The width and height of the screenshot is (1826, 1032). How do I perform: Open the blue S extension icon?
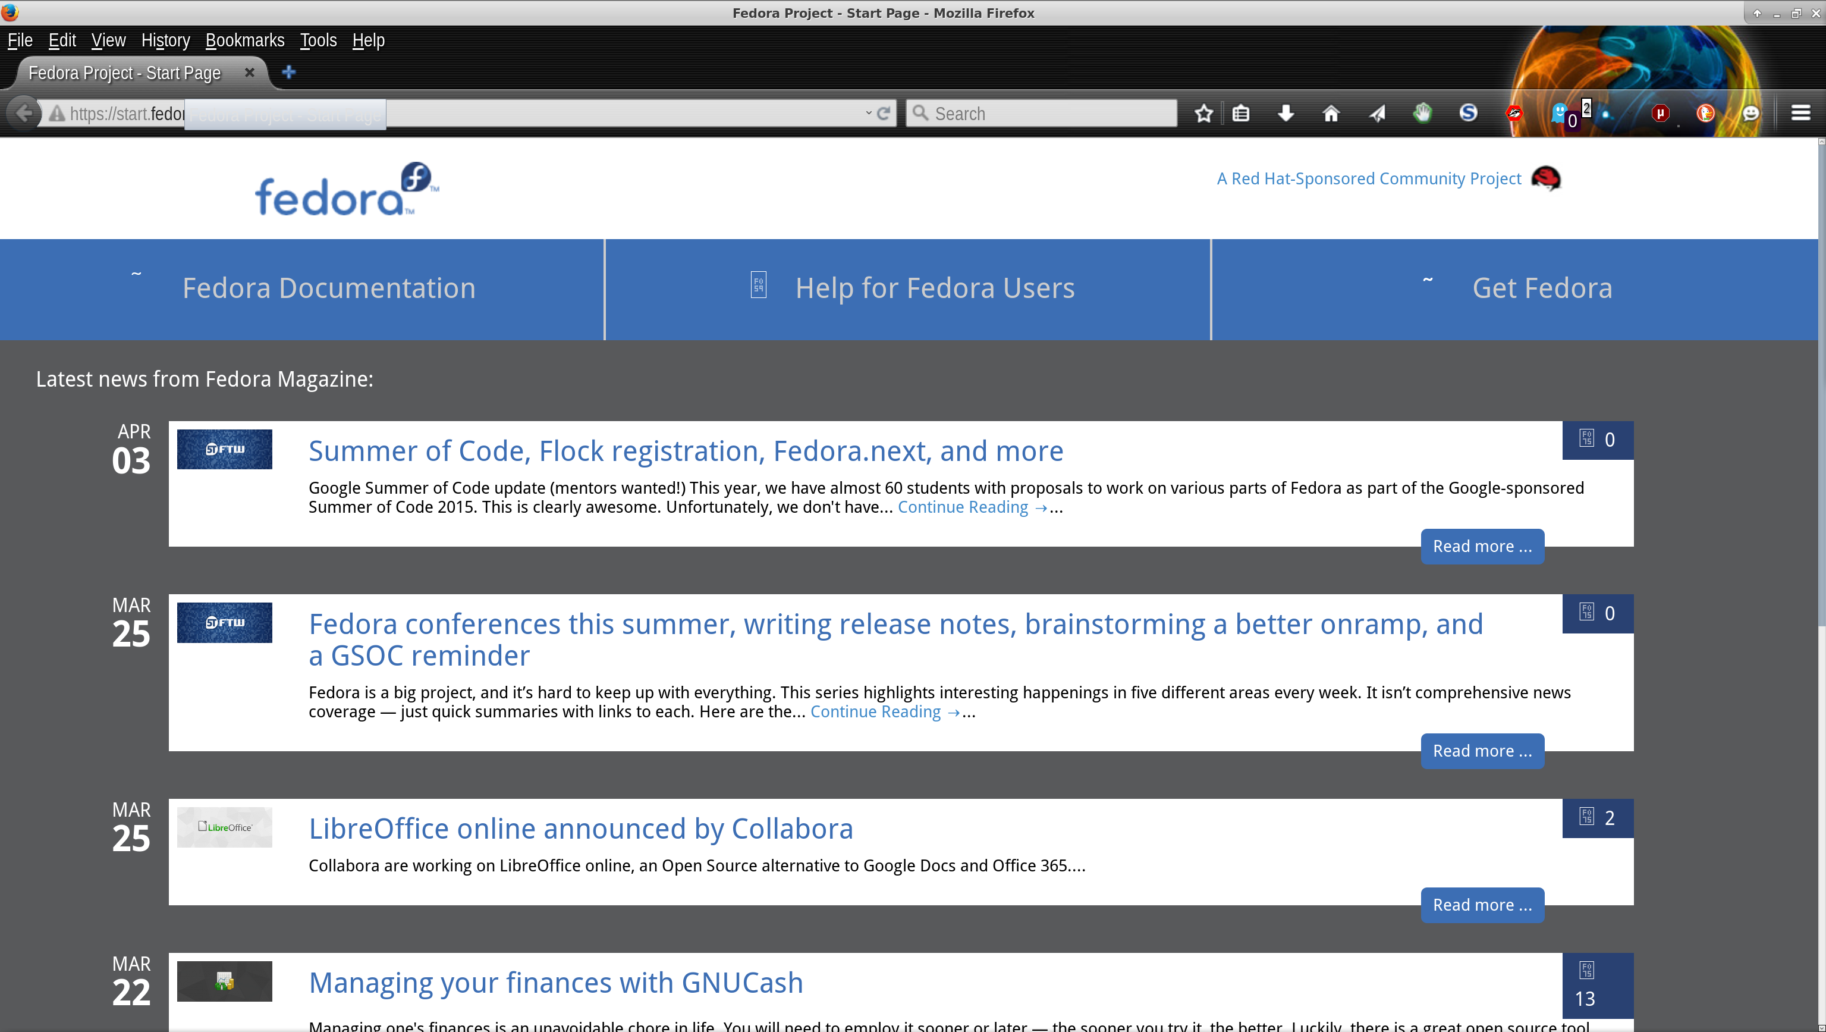coord(1468,113)
